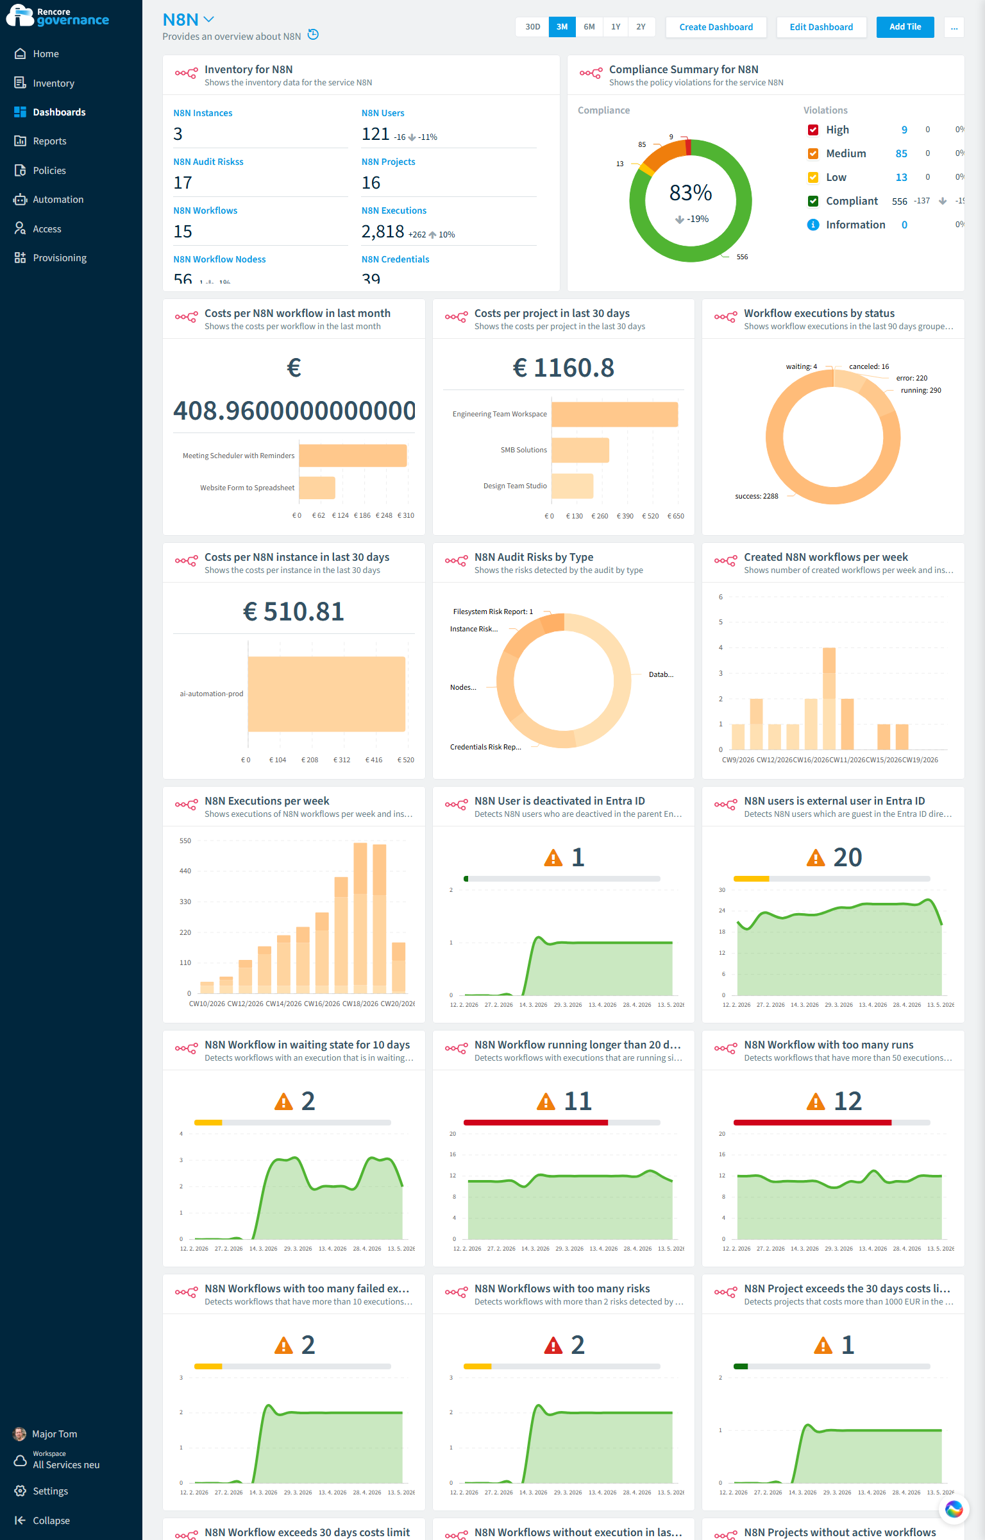
Task: Open the Reports sidebar icon
Action: pyautogui.click(x=20, y=141)
